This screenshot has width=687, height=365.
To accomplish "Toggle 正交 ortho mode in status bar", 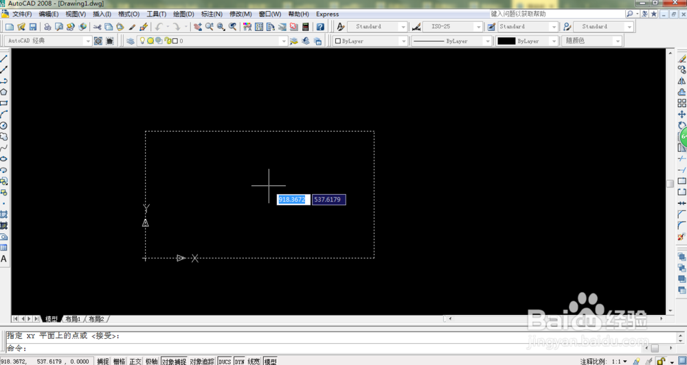I will [135, 361].
